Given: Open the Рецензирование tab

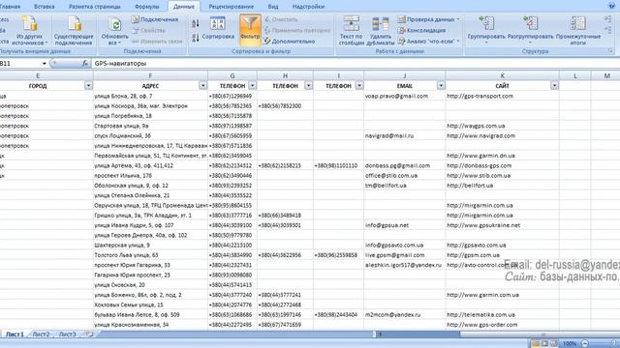Looking at the screenshot, I should click(232, 7).
